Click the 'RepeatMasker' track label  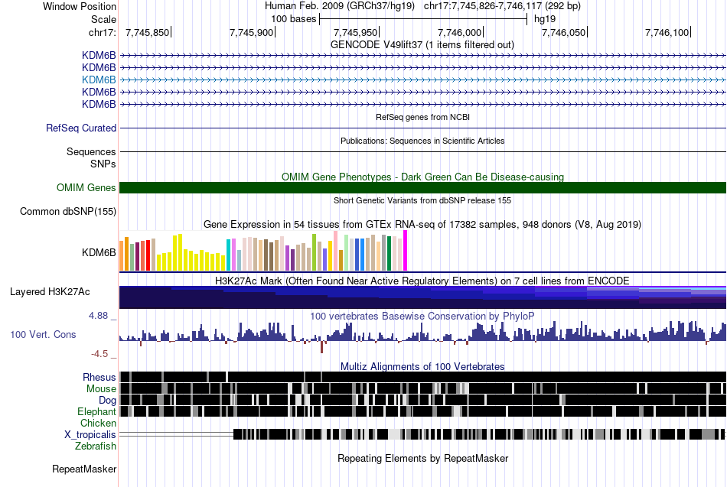(84, 469)
